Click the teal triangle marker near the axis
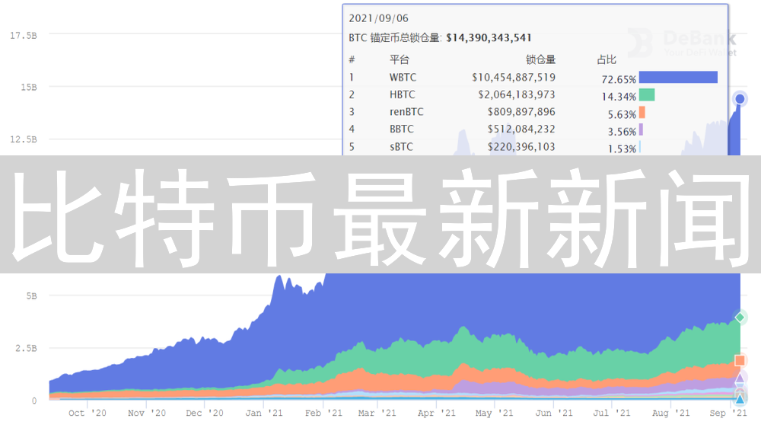 [x=740, y=399]
